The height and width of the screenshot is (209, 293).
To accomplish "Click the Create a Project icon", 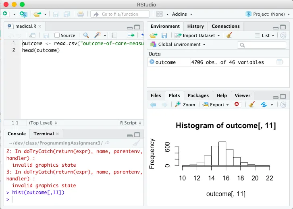I will pos(23,14).
